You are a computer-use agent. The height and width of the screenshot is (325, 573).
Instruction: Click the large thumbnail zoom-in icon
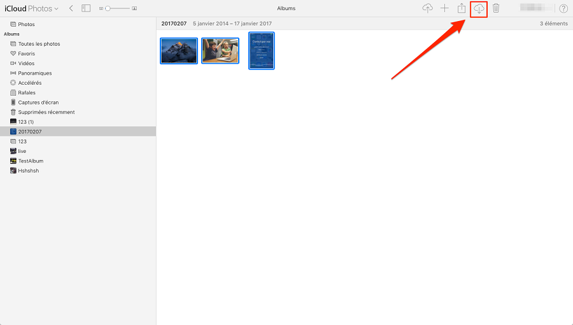tap(134, 8)
